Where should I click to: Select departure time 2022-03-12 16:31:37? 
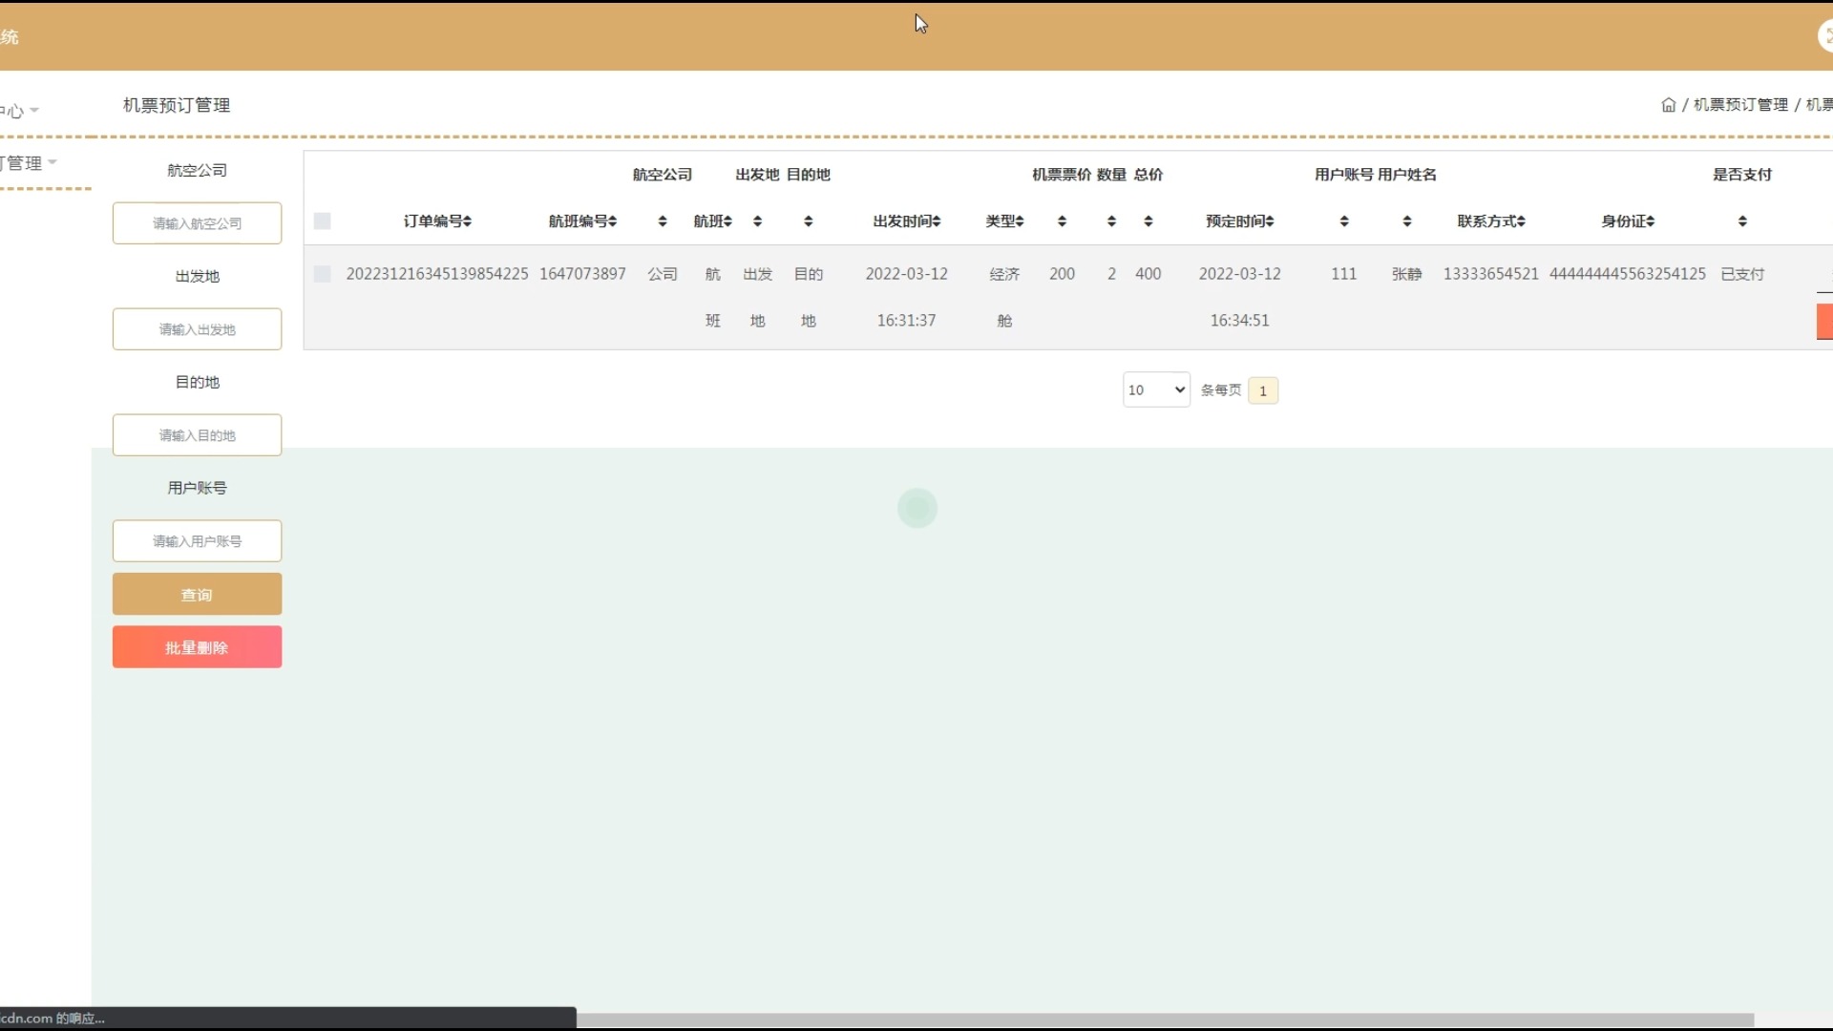coord(906,297)
